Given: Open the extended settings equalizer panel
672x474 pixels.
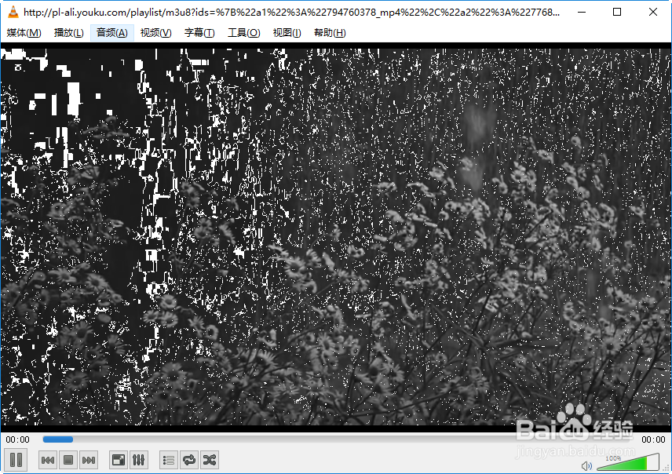Looking at the screenshot, I should point(138,460).
